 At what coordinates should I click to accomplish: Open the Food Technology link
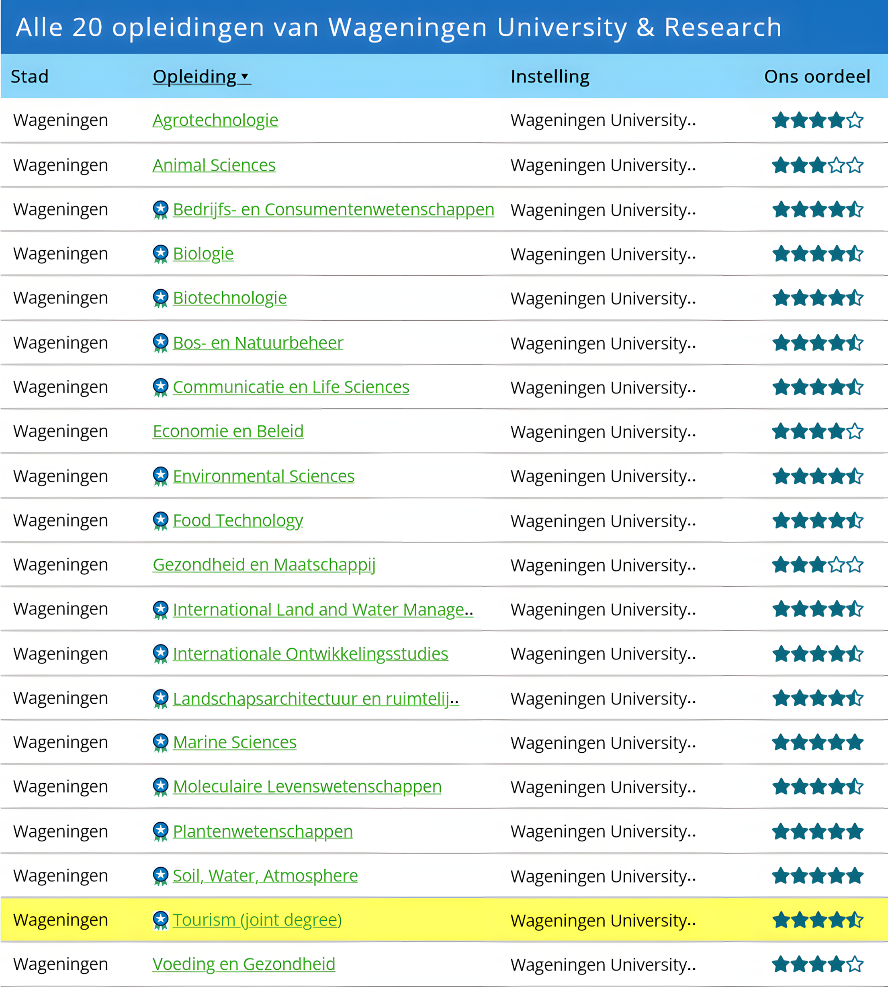(238, 520)
